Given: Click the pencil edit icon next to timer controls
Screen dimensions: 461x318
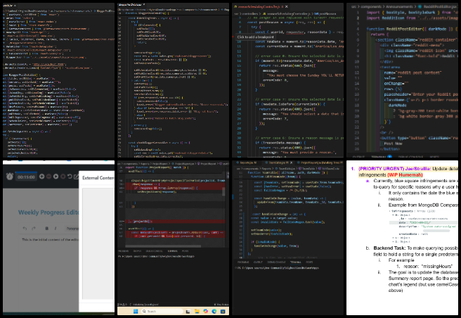Looking at the screenshot, I should click(x=76, y=177).
